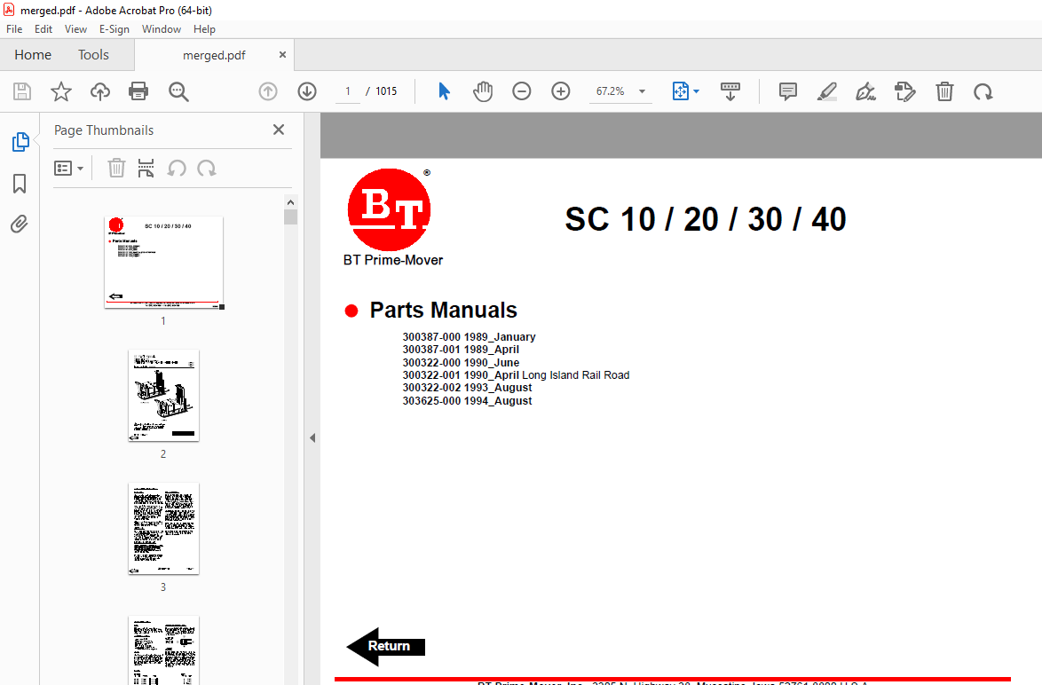Delete page using toolbar trash icon
The width and height of the screenshot is (1042, 685).
[x=944, y=91]
